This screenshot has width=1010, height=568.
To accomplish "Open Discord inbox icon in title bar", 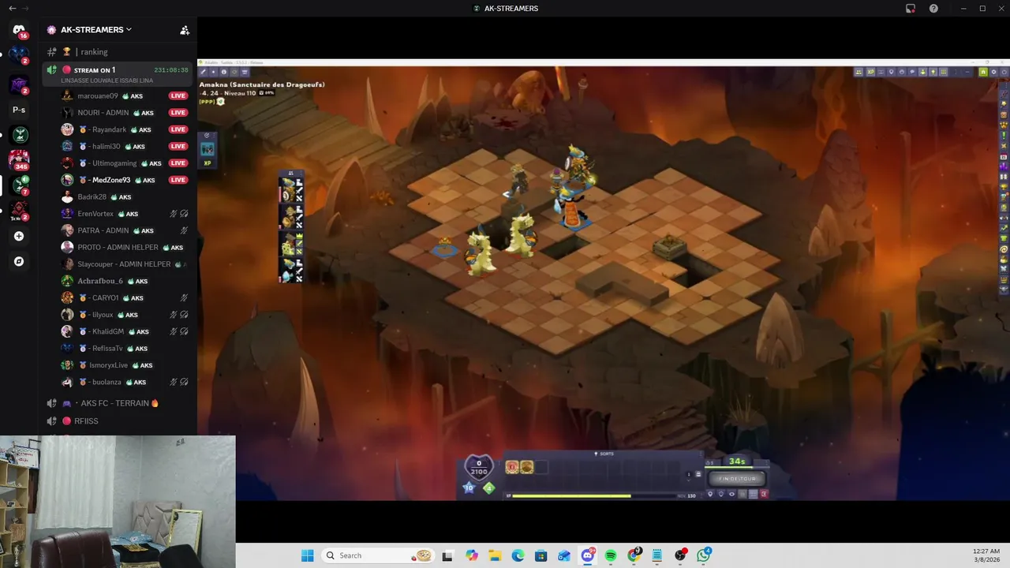I will tap(911, 9).
